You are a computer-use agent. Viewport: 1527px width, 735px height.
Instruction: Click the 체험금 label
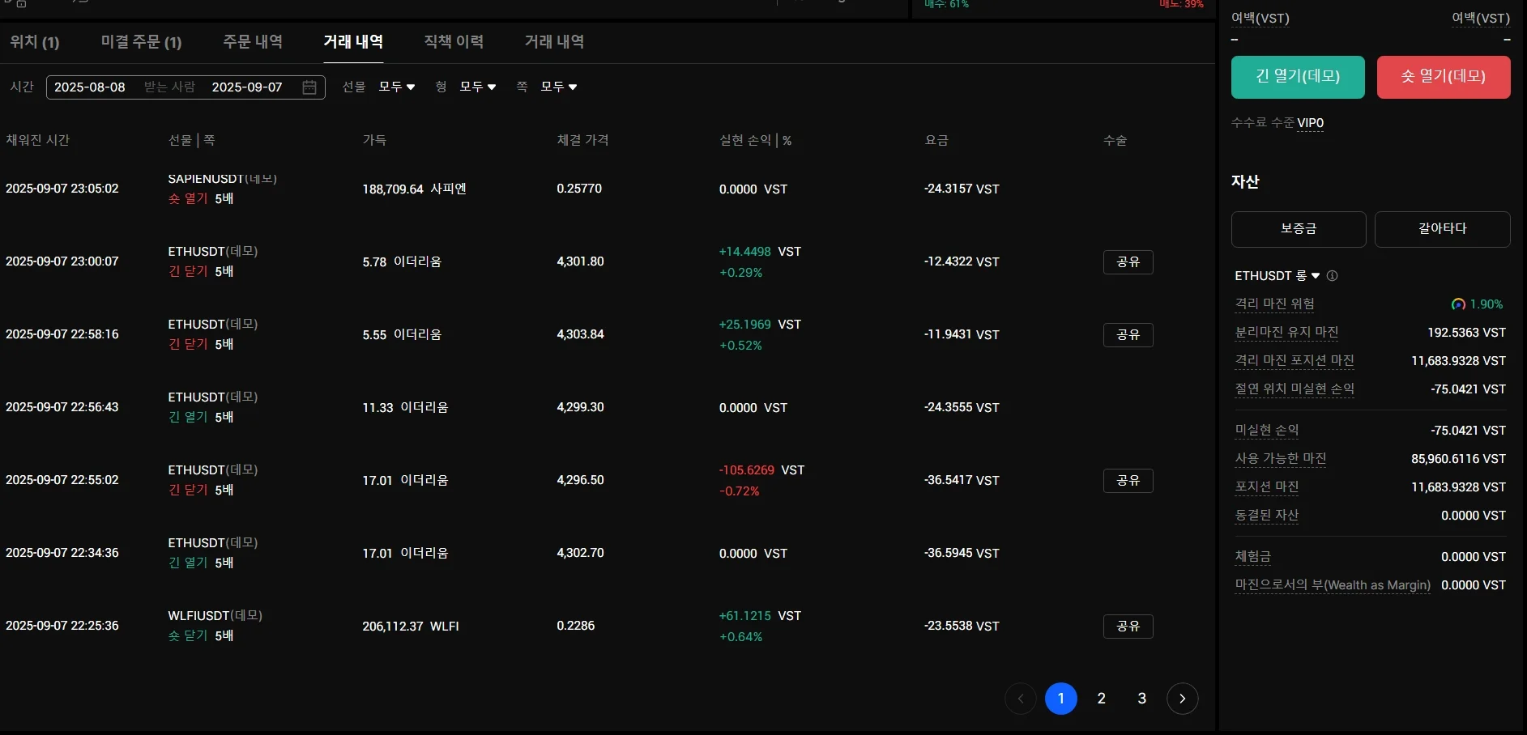click(1253, 557)
